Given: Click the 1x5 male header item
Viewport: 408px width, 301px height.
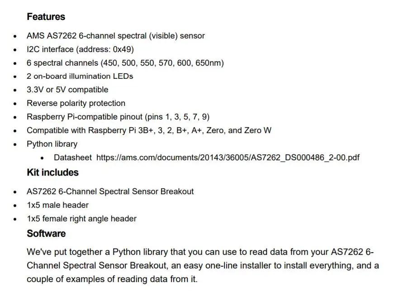Looking at the screenshot, I should point(57,205).
